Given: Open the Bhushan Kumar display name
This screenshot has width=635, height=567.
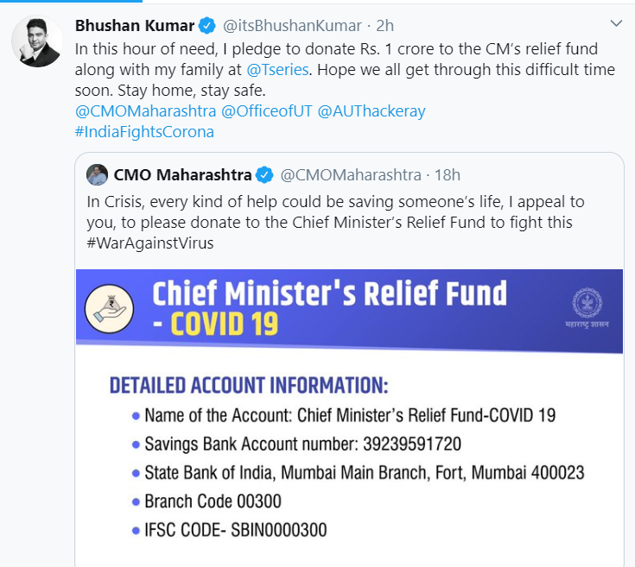Looking at the screenshot, I should tap(136, 25).
